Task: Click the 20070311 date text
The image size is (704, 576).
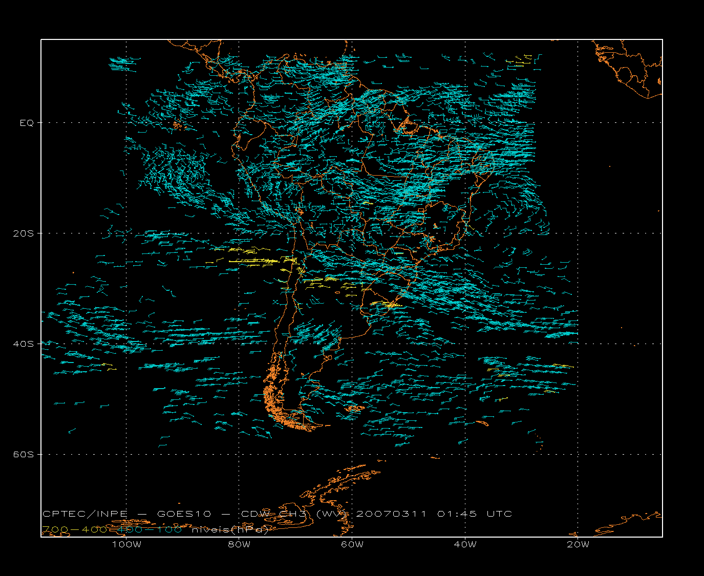Action: pos(391,514)
